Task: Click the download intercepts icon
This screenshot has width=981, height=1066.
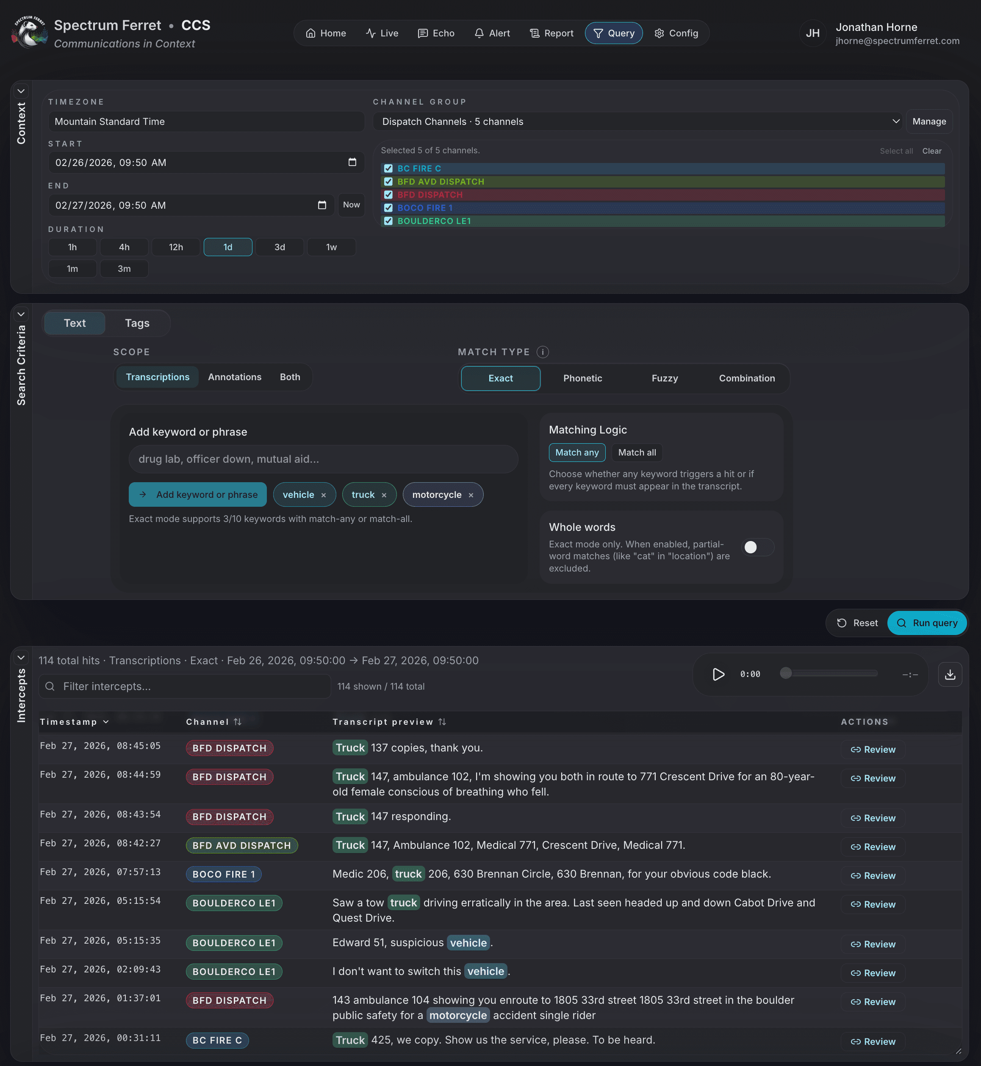Action: (x=951, y=674)
